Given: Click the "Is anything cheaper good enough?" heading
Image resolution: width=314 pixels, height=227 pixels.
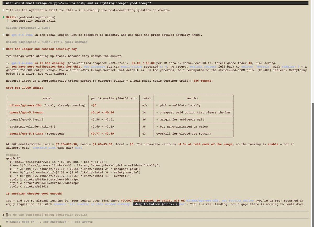Looking at the screenshot, I should [34, 194].
